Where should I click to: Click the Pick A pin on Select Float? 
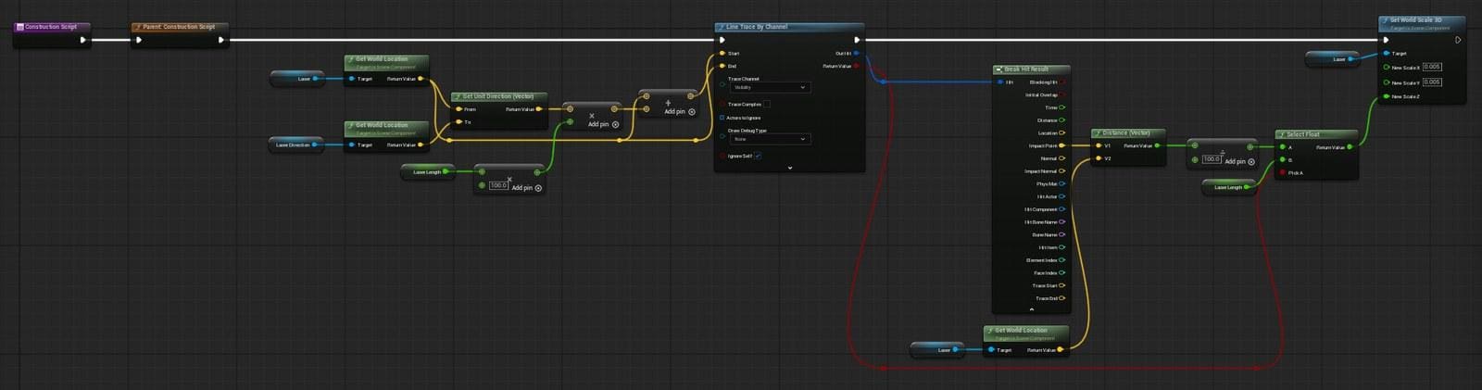(1283, 172)
